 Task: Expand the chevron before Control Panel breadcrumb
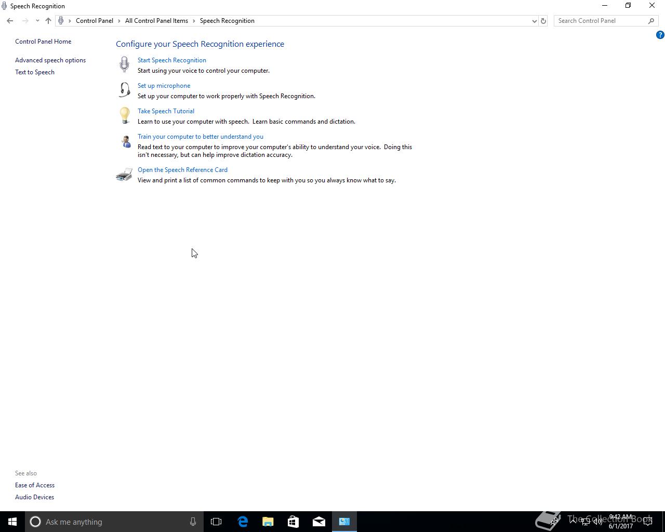point(70,21)
